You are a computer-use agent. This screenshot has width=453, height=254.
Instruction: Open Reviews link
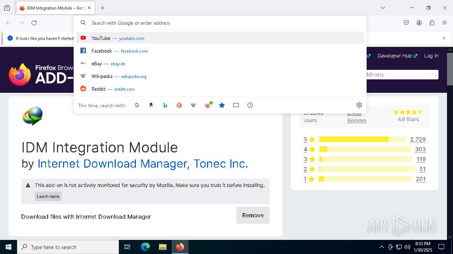pos(357,120)
